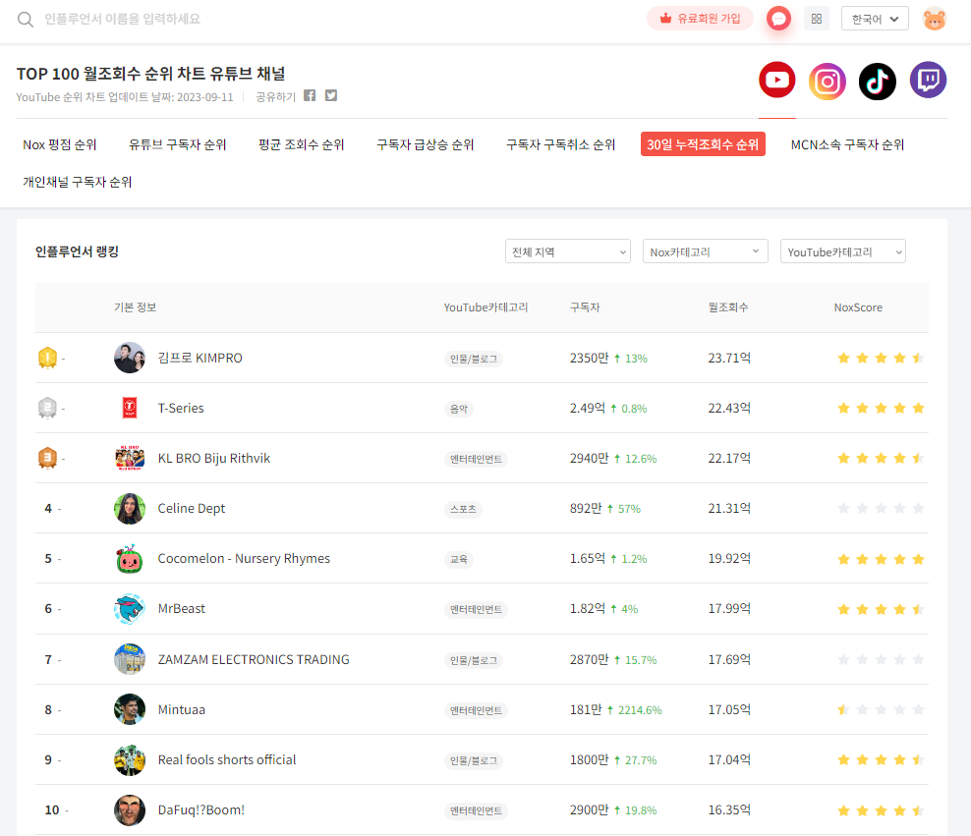Click 23.71억 monthly views value

(729, 358)
